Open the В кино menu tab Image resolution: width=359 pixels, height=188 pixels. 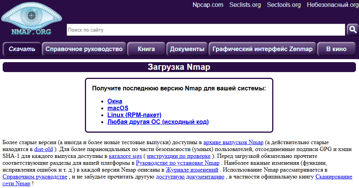[x=336, y=49]
